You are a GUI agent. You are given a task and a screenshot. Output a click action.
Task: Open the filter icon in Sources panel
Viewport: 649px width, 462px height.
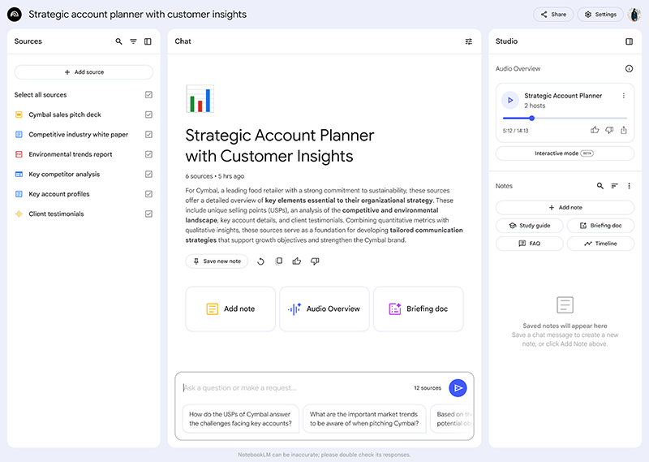[133, 41]
